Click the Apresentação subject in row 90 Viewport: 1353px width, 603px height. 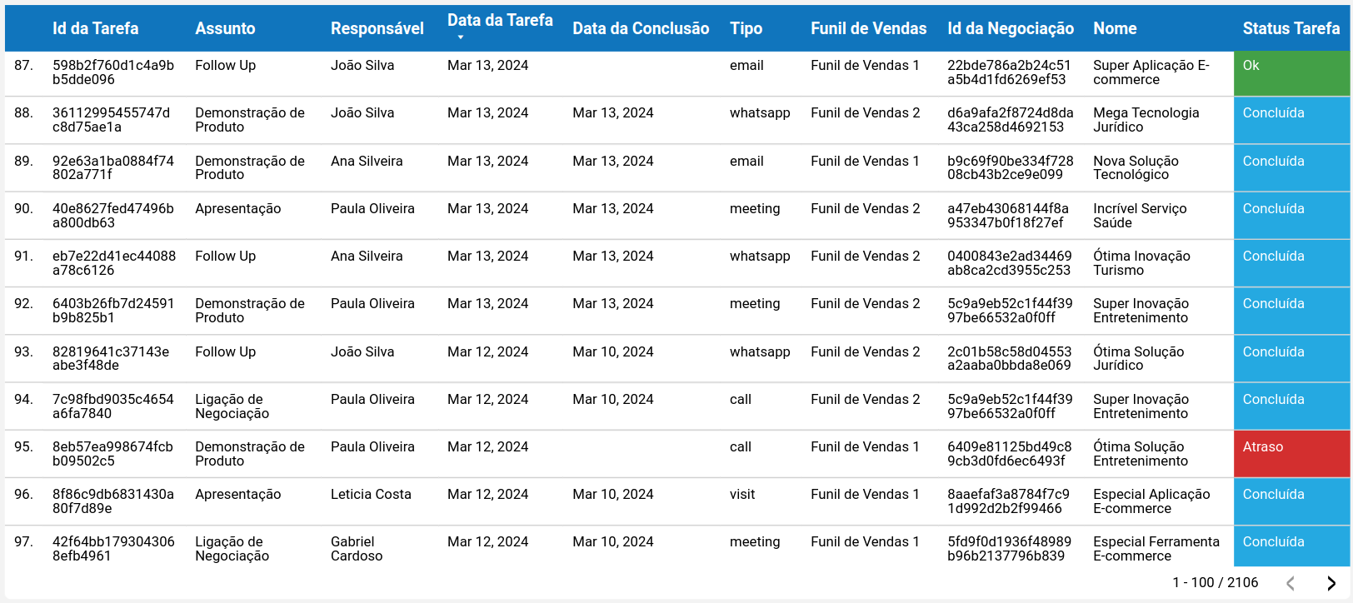point(238,209)
